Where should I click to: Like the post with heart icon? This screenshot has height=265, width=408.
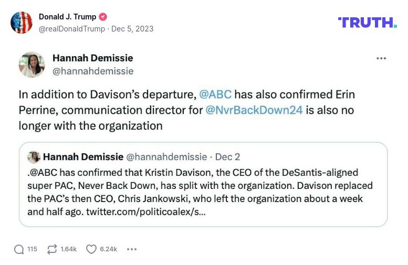(91, 249)
